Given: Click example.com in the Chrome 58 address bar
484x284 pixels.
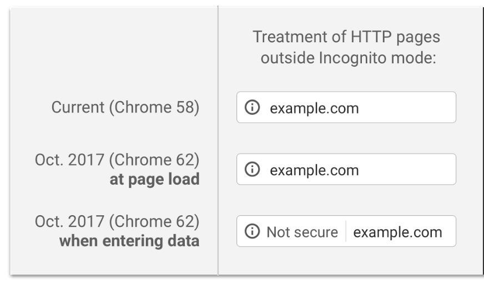Looking at the screenshot, I should tap(314, 108).
